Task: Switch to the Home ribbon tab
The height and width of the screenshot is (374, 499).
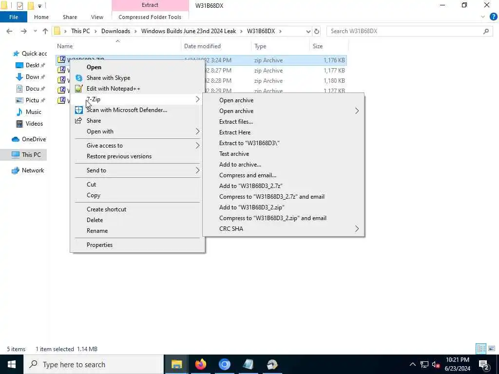Action: pos(41,17)
